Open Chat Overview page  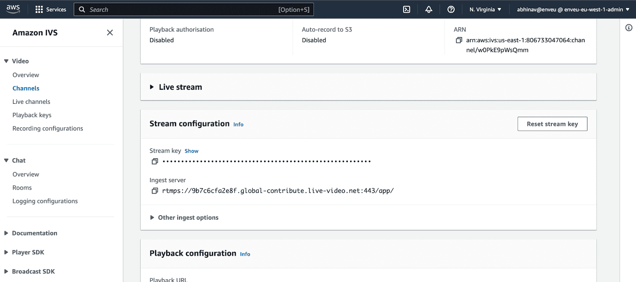pyautogui.click(x=26, y=174)
